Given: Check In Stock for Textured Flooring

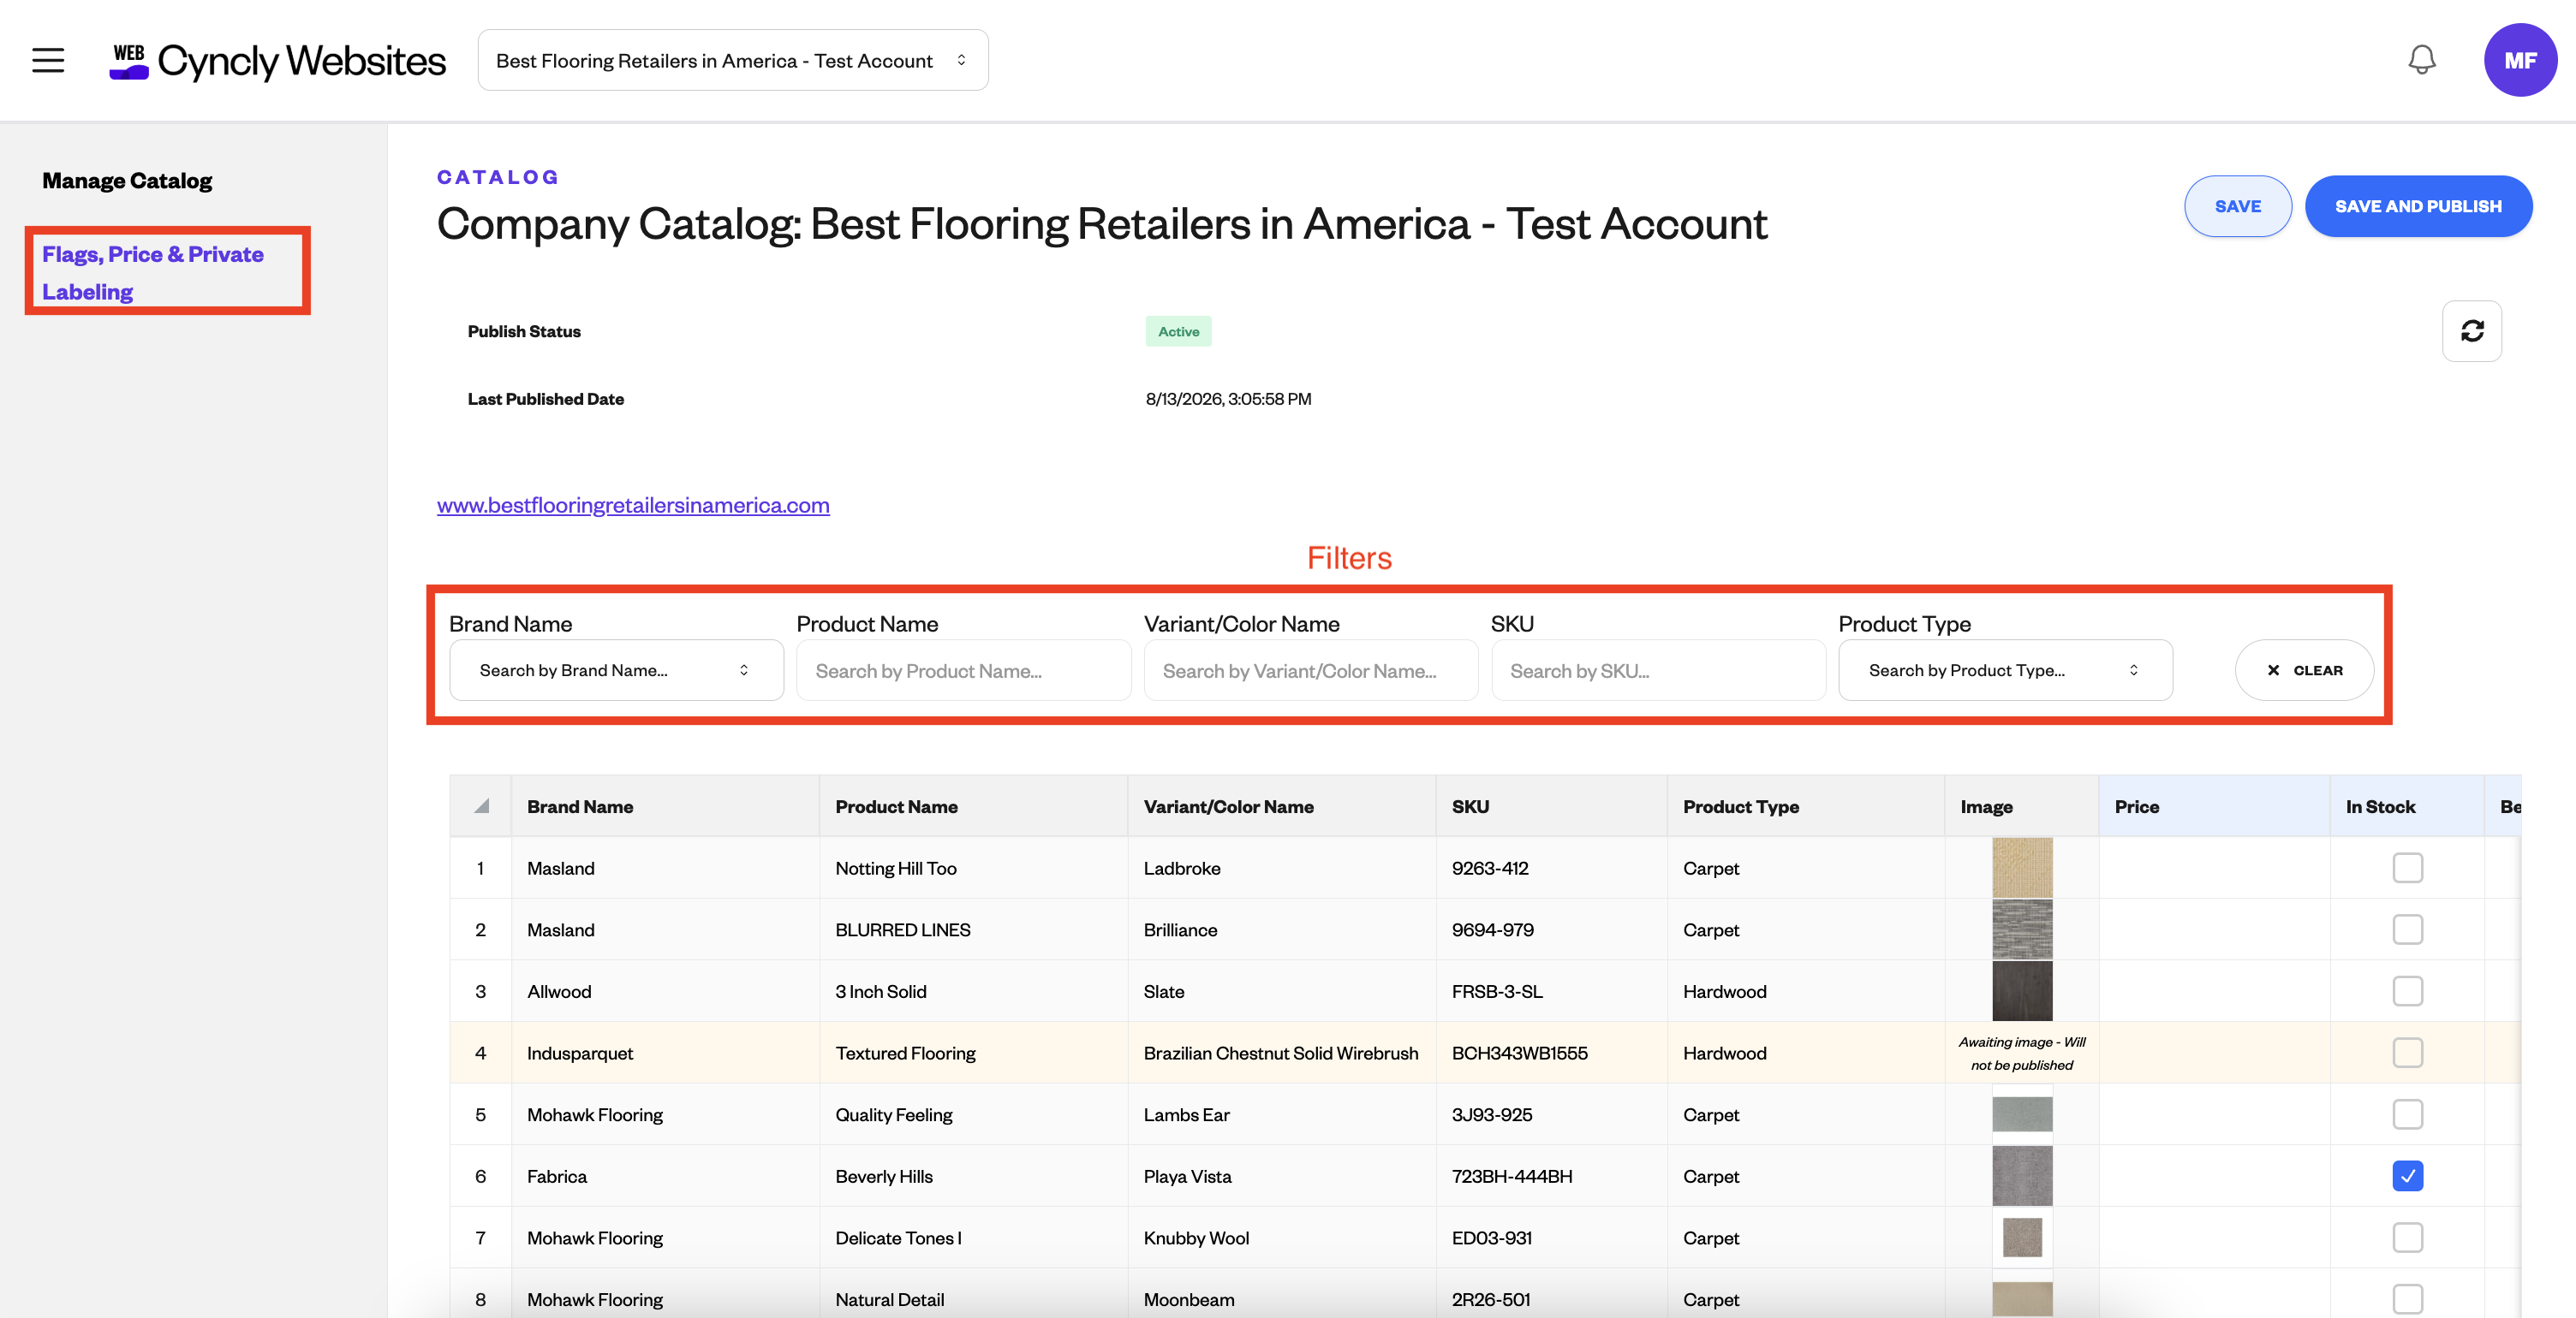Looking at the screenshot, I should [x=2407, y=1054].
